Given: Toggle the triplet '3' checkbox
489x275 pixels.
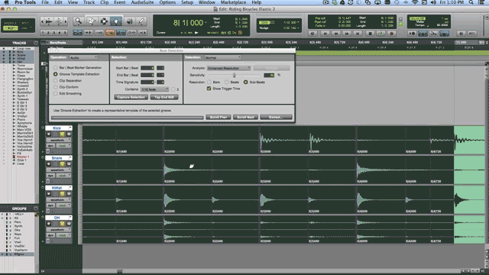Looking at the screenshot, I should click(x=173, y=89).
